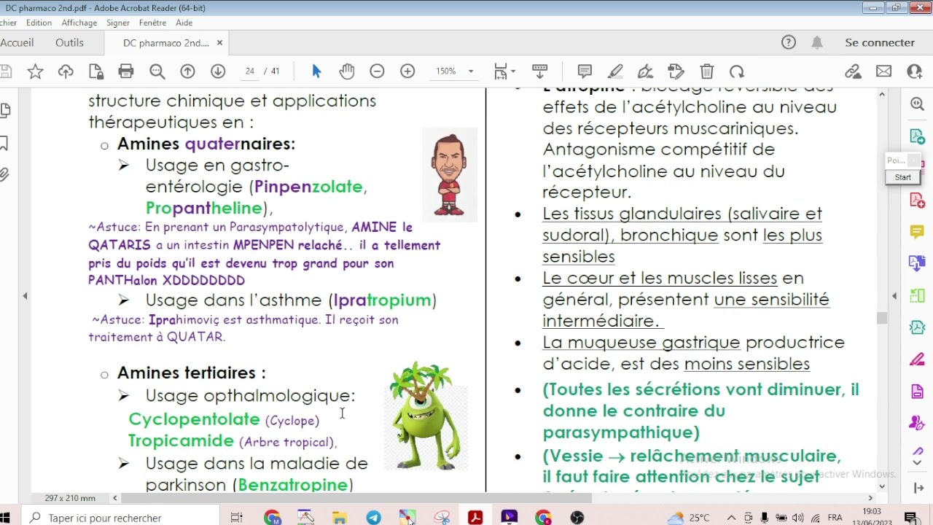Open the Outils tab
Viewport: 933px width, 525px height.
[x=69, y=42]
